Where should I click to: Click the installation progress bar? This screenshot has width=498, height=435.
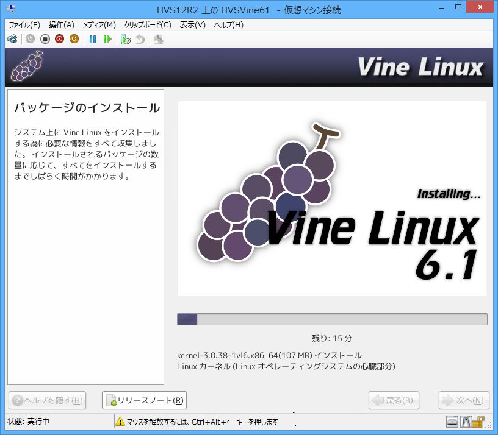pos(332,319)
